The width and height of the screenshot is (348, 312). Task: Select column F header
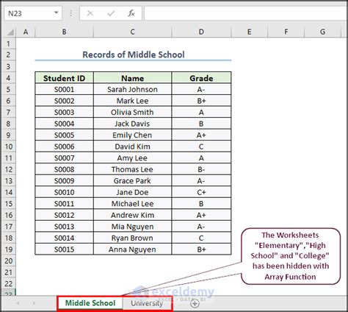click(286, 32)
